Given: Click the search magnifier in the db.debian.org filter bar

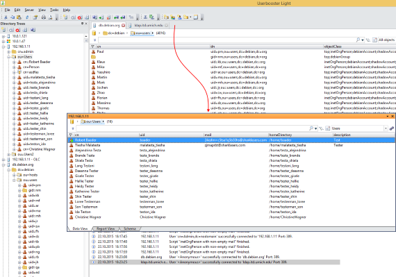Looking at the screenshot, I should click(x=358, y=40).
